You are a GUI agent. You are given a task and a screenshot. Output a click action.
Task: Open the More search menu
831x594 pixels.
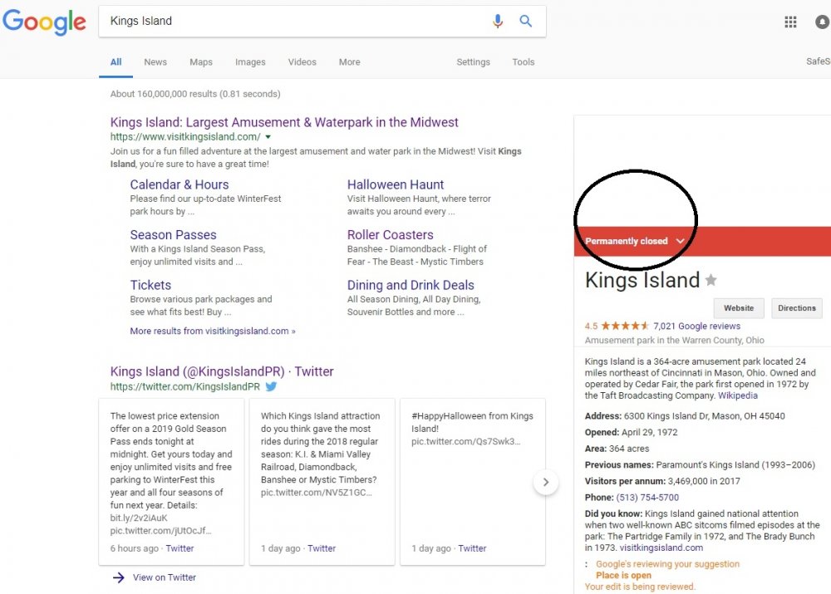point(349,62)
